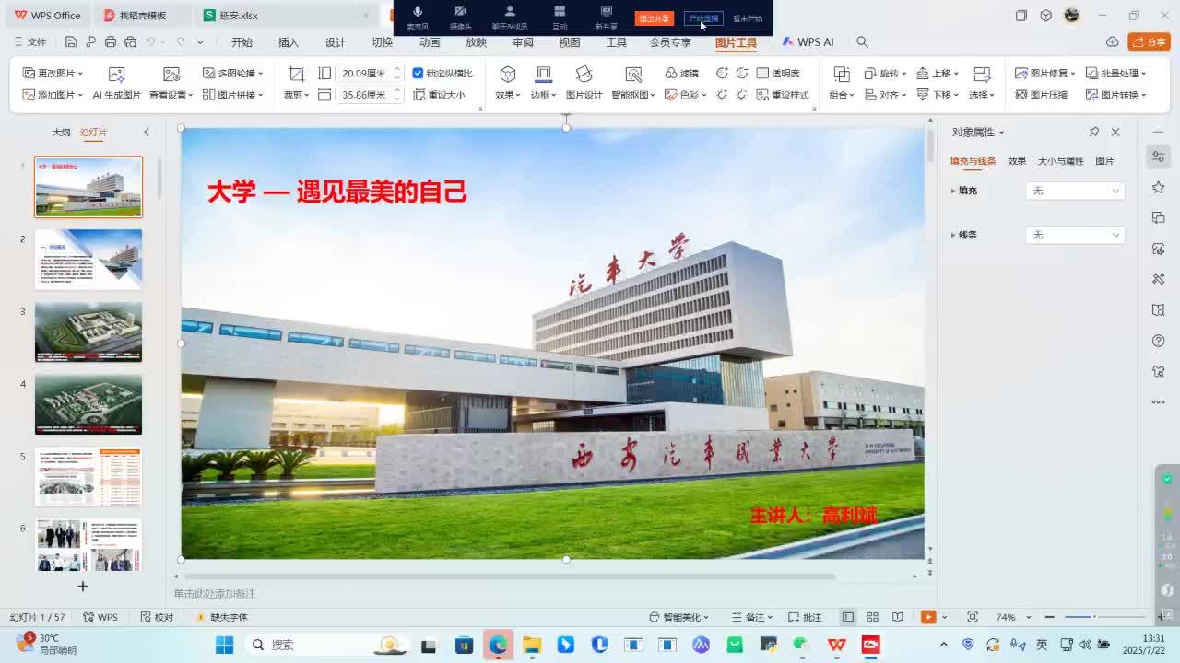The height and width of the screenshot is (663, 1180).
Task: Add new slide with plus button
Action: (x=82, y=586)
